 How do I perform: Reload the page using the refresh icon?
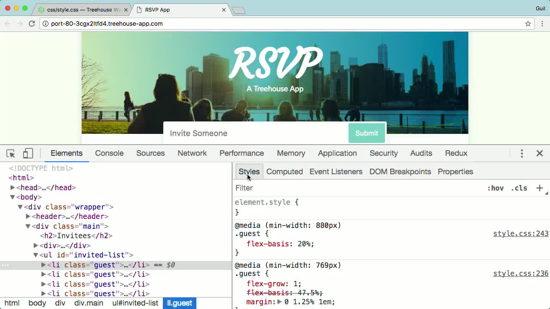[32, 24]
